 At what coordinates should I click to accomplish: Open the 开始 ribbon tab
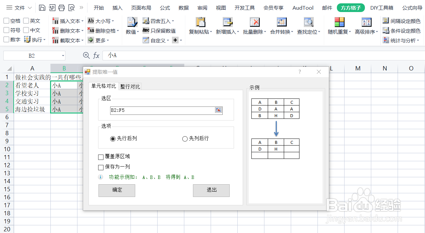pos(98,8)
